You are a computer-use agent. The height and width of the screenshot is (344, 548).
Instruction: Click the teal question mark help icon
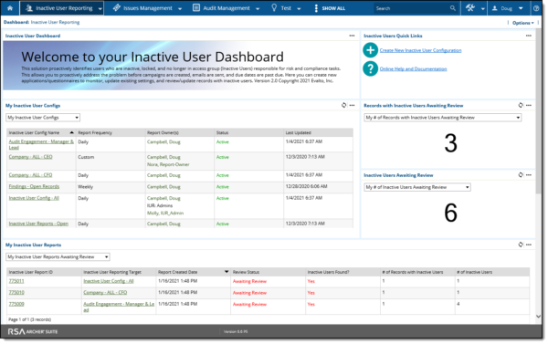coord(370,68)
